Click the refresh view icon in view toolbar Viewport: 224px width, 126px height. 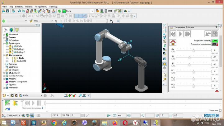(x=165, y=46)
